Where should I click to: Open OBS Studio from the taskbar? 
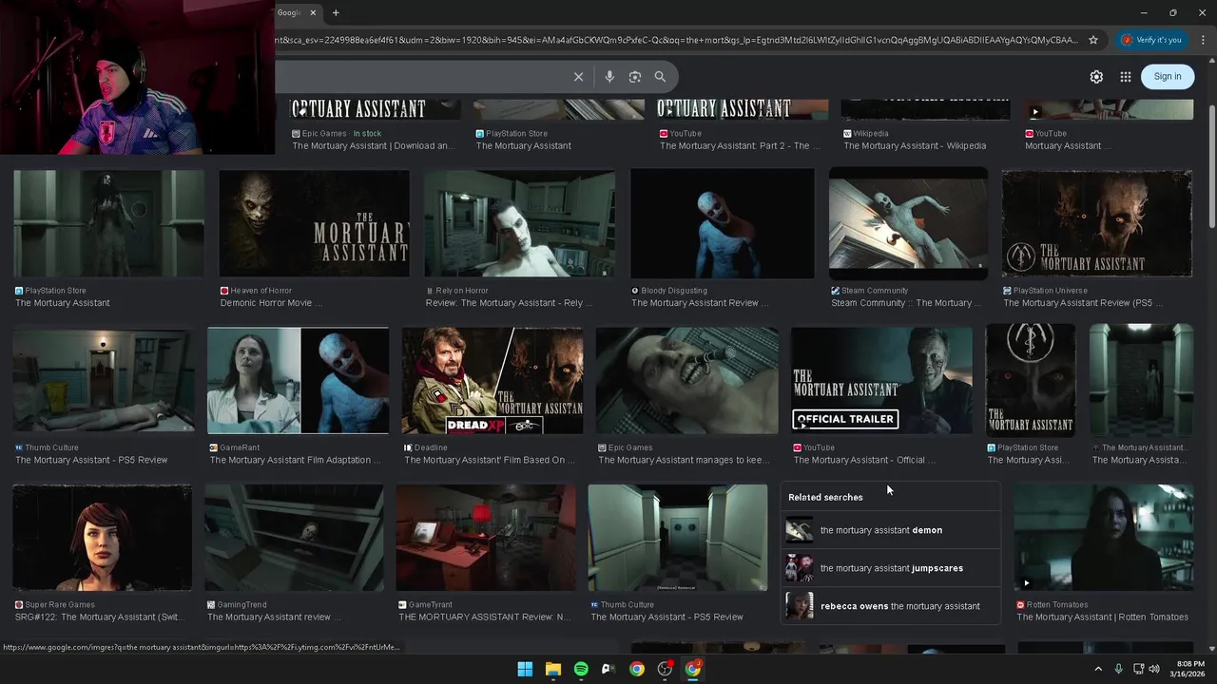pos(665,669)
